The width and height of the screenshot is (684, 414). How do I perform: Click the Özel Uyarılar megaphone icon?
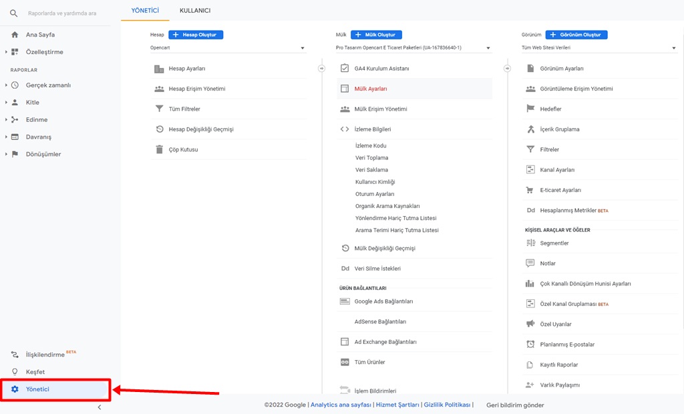(x=530, y=324)
